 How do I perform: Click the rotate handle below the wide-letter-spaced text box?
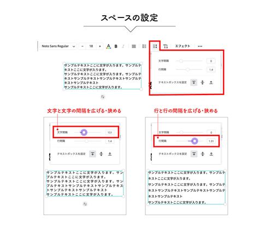85,204
